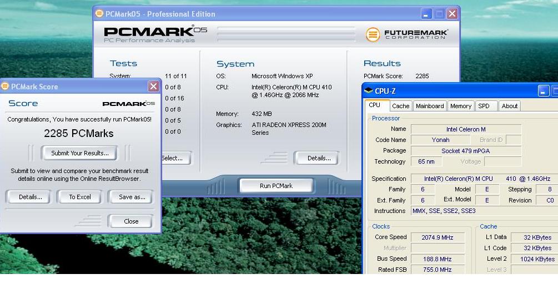The width and height of the screenshot is (558, 284).
Task: Click the CPU-Z chip title icon
Action: pyautogui.click(x=368, y=91)
